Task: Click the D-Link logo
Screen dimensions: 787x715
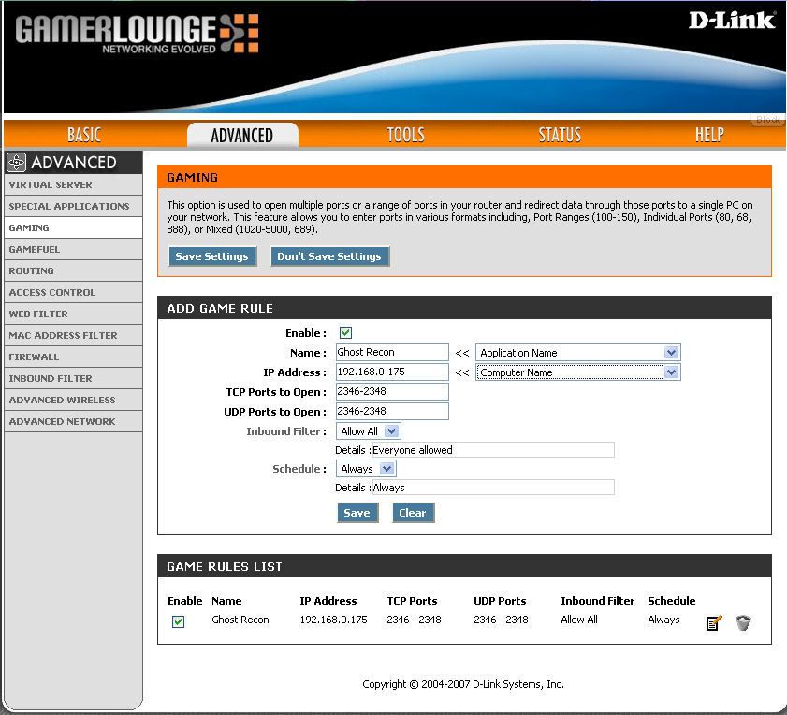Action: (731, 20)
